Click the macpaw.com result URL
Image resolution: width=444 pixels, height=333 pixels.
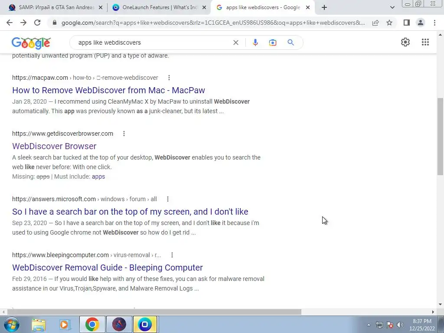pyautogui.click(x=85, y=78)
